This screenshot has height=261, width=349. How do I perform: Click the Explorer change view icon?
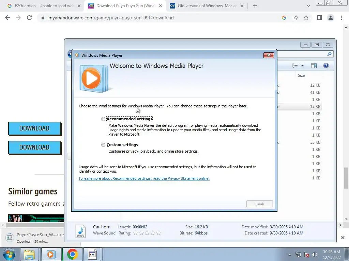(295, 66)
